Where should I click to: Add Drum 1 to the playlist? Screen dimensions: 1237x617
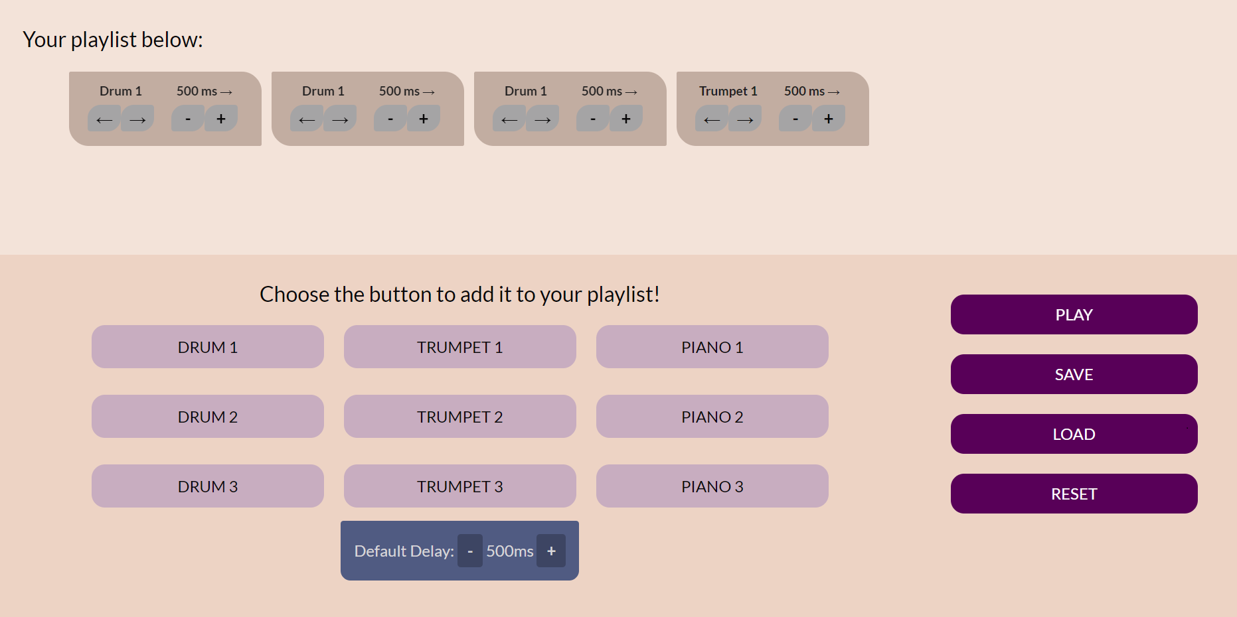tap(208, 347)
